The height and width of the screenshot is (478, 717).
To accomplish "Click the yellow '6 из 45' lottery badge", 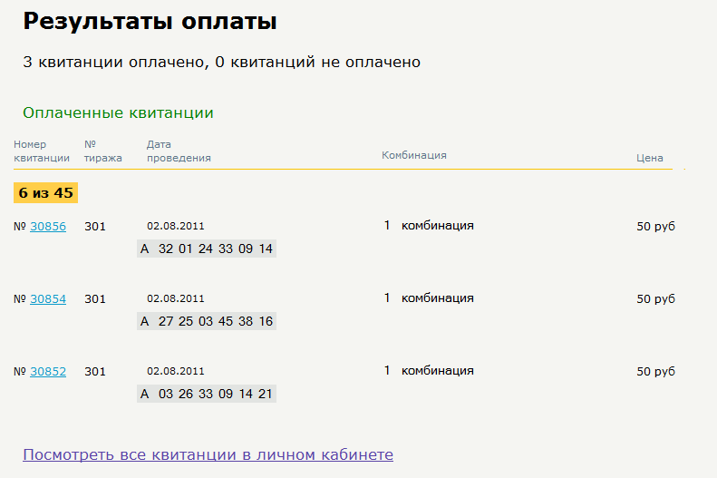I will (x=45, y=193).
